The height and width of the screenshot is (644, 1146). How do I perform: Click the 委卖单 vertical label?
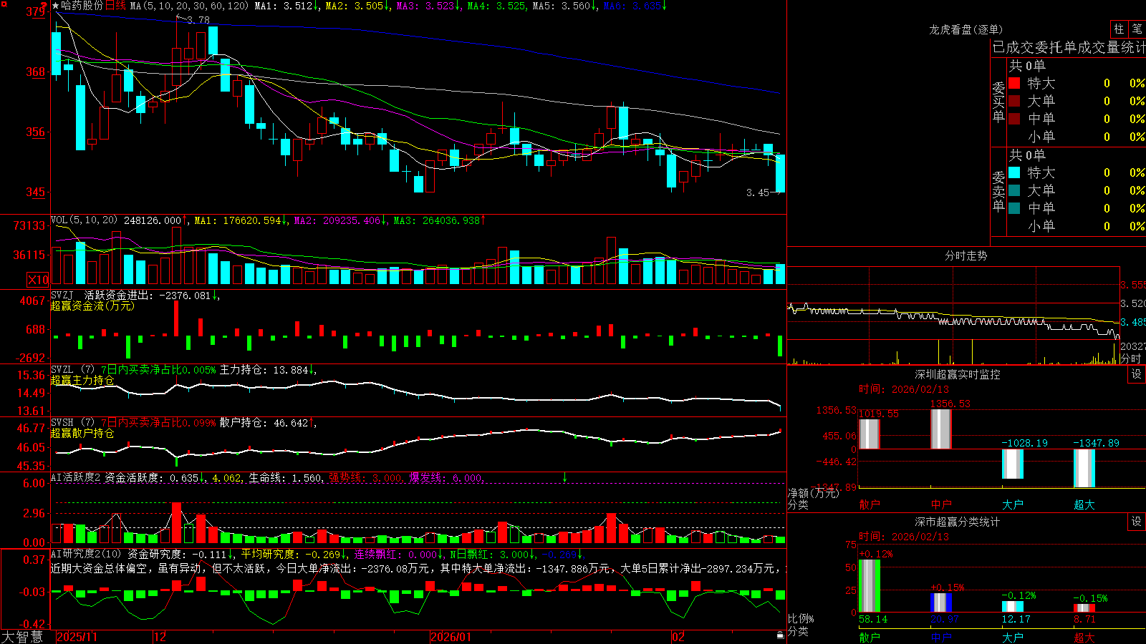pos(998,191)
